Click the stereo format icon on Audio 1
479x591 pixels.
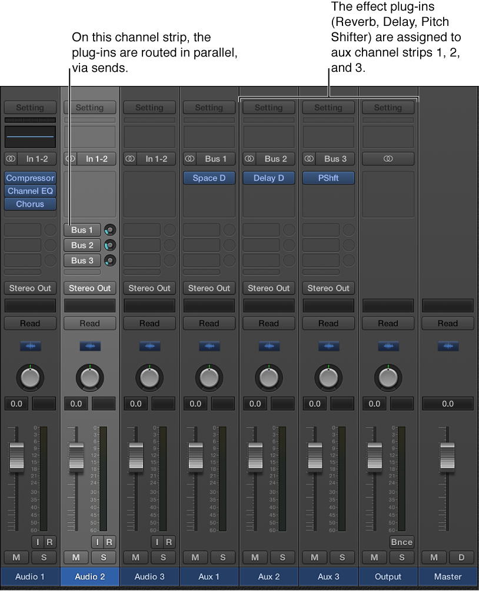click(10, 158)
